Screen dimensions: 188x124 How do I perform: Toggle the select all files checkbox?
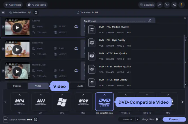click(3, 12)
